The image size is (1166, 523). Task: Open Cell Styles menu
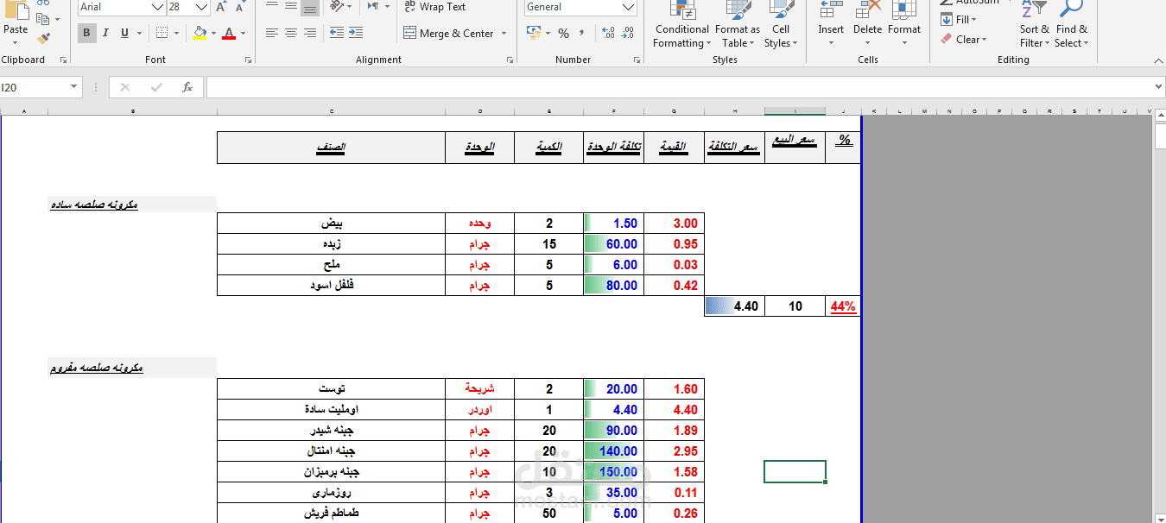tap(781, 25)
